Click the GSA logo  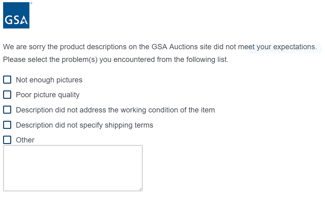(x=16, y=15)
